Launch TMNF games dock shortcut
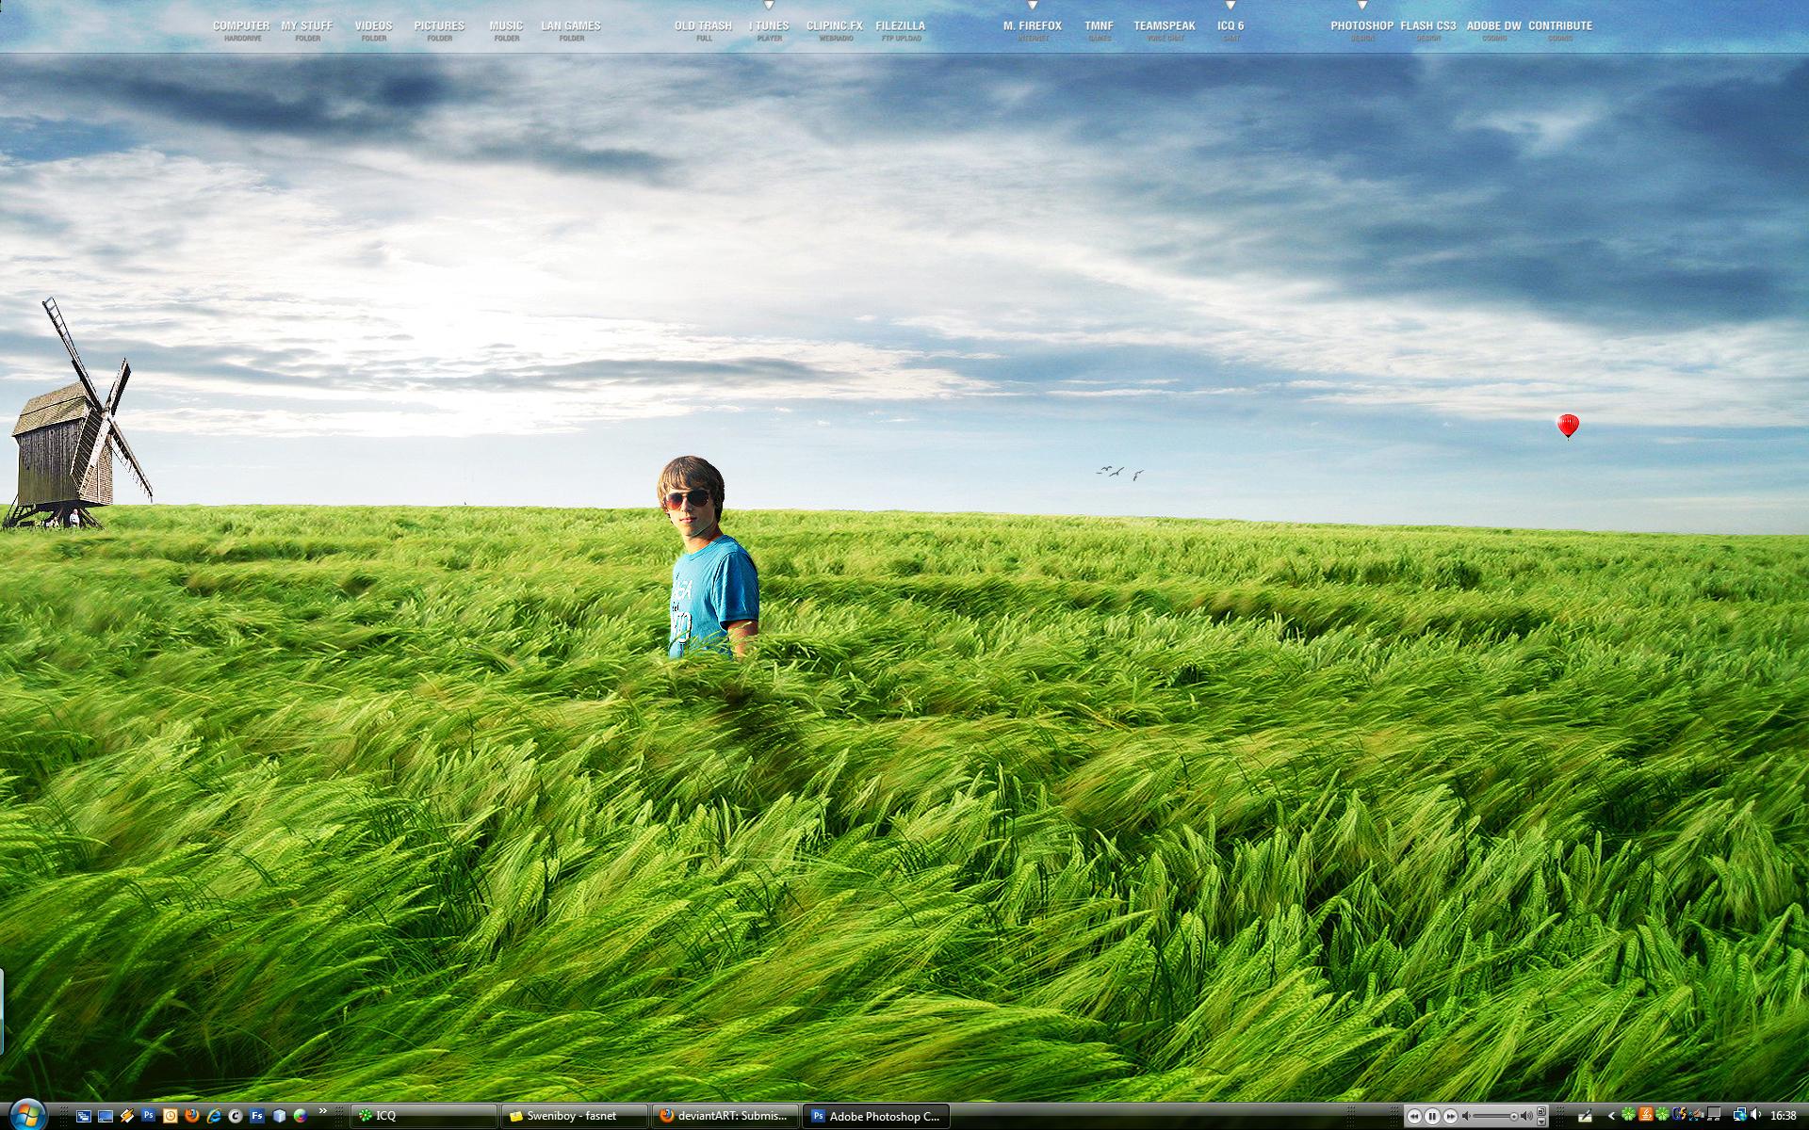The width and height of the screenshot is (1809, 1130). [x=1099, y=30]
